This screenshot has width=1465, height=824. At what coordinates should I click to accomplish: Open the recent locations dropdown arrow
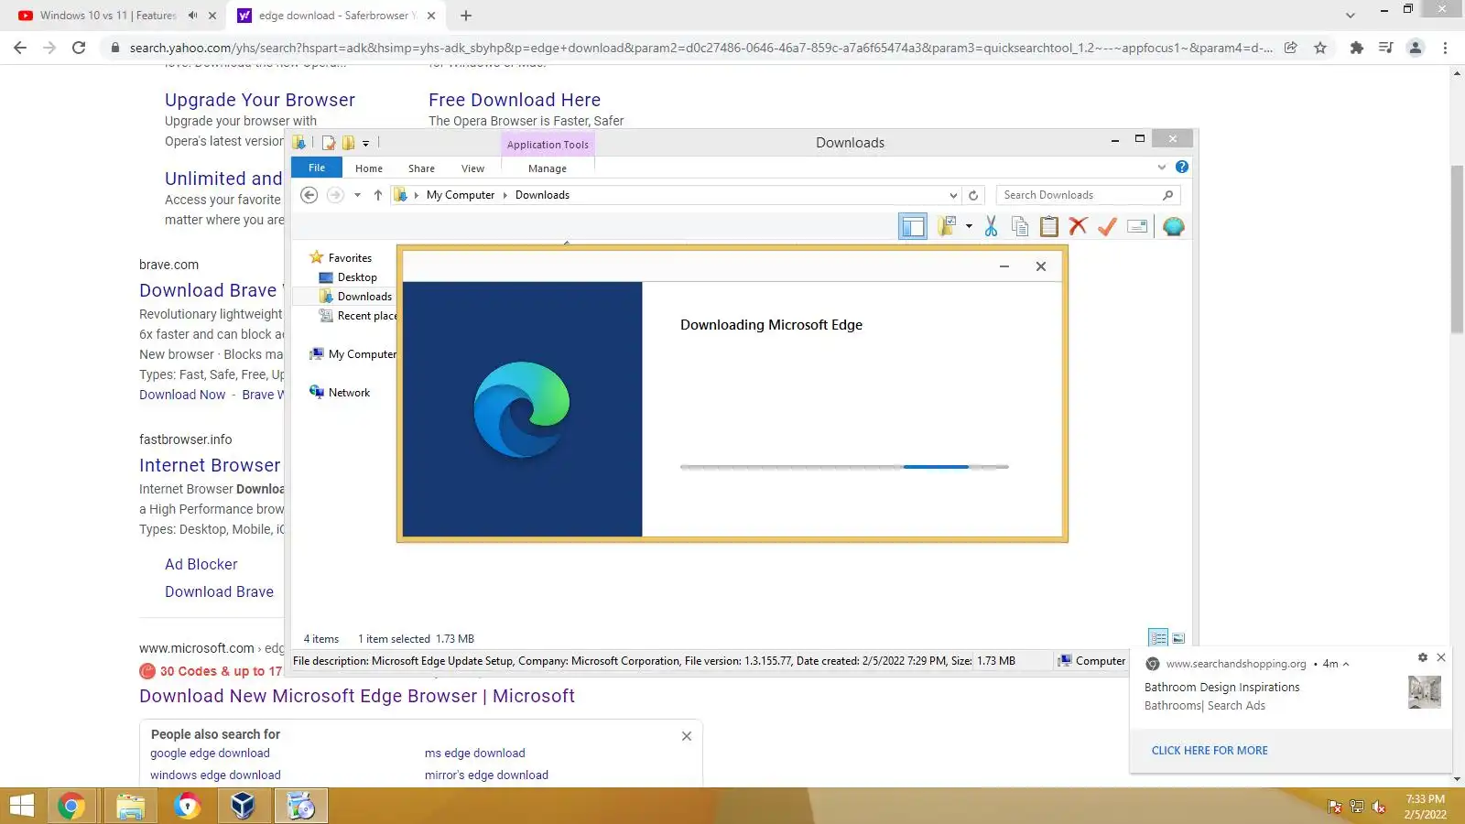(357, 195)
